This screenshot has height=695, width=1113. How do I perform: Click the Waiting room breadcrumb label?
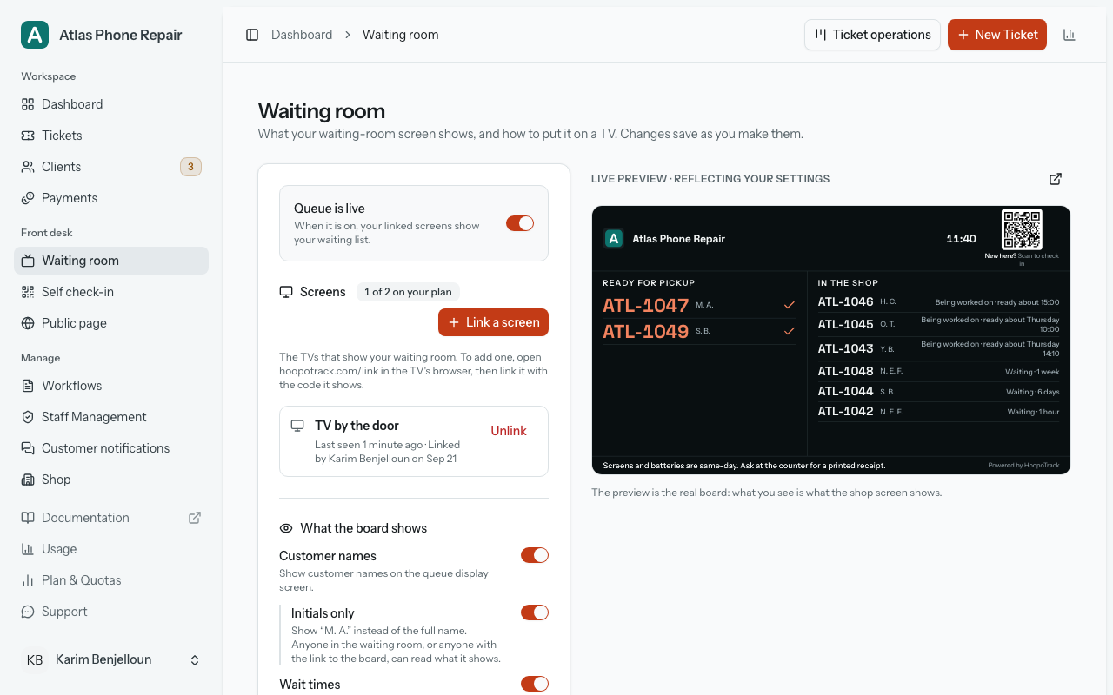coord(400,35)
